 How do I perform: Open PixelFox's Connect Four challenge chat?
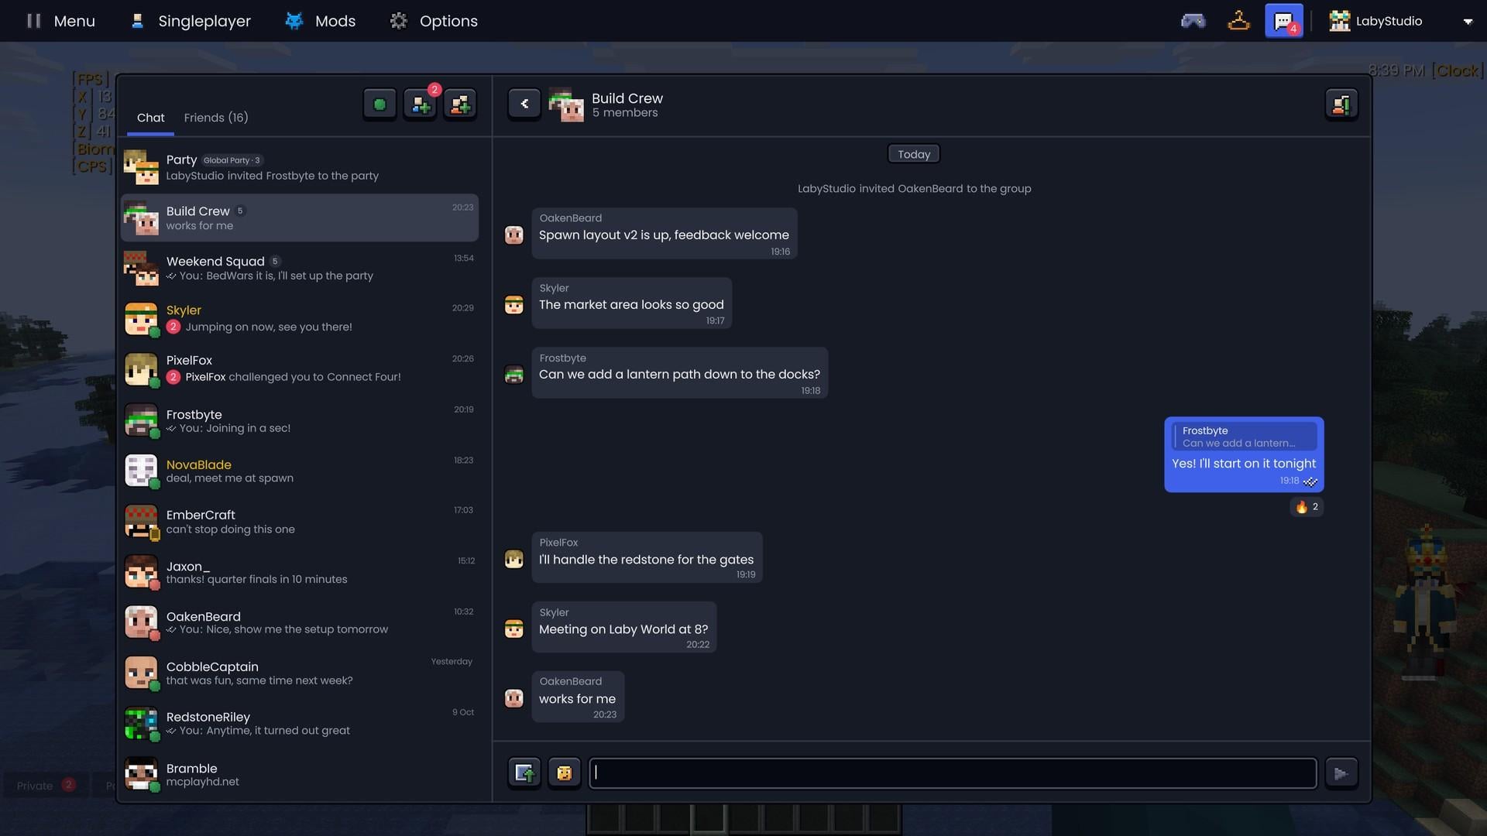(x=300, y=368)
